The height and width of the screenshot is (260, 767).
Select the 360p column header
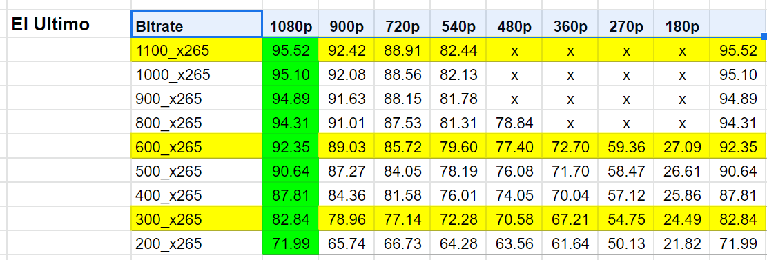(x=570, y=24)
